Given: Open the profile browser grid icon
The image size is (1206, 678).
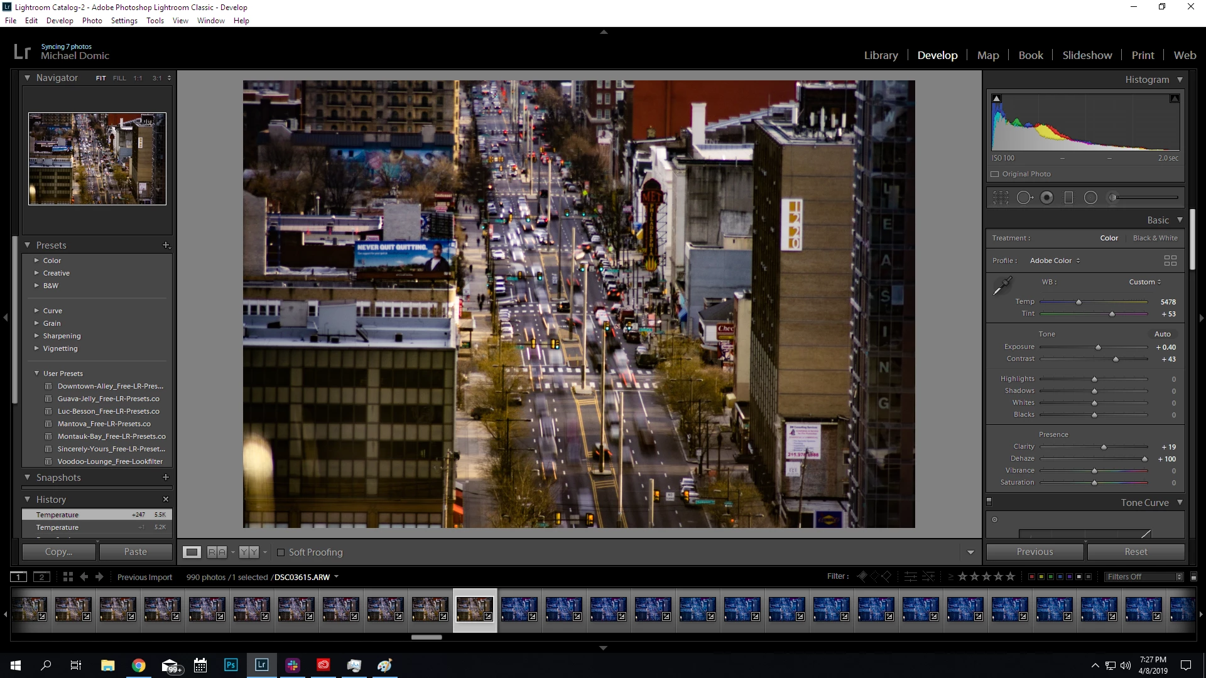Looking at the screenshot, I should [1170, 261].
